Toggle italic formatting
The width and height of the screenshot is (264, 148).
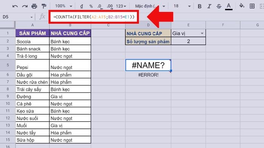pyautogui.click(x=209, y=6)
